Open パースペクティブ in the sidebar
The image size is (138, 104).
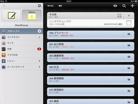point(22,67)
